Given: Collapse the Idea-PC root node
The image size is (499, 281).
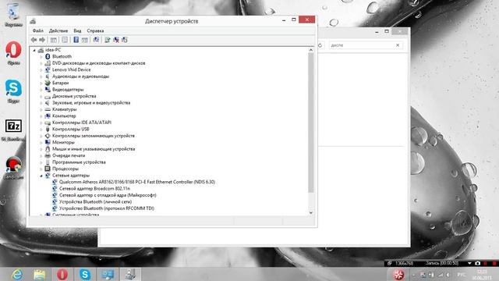Looking at the screenshot, I should pos(34,50).
